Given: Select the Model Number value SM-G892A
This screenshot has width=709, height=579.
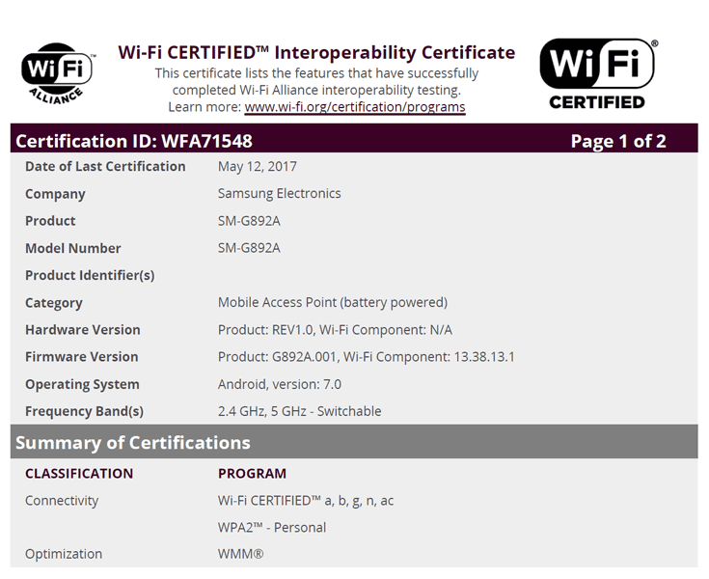Looking at the screenshot, I should click(249, 248).
